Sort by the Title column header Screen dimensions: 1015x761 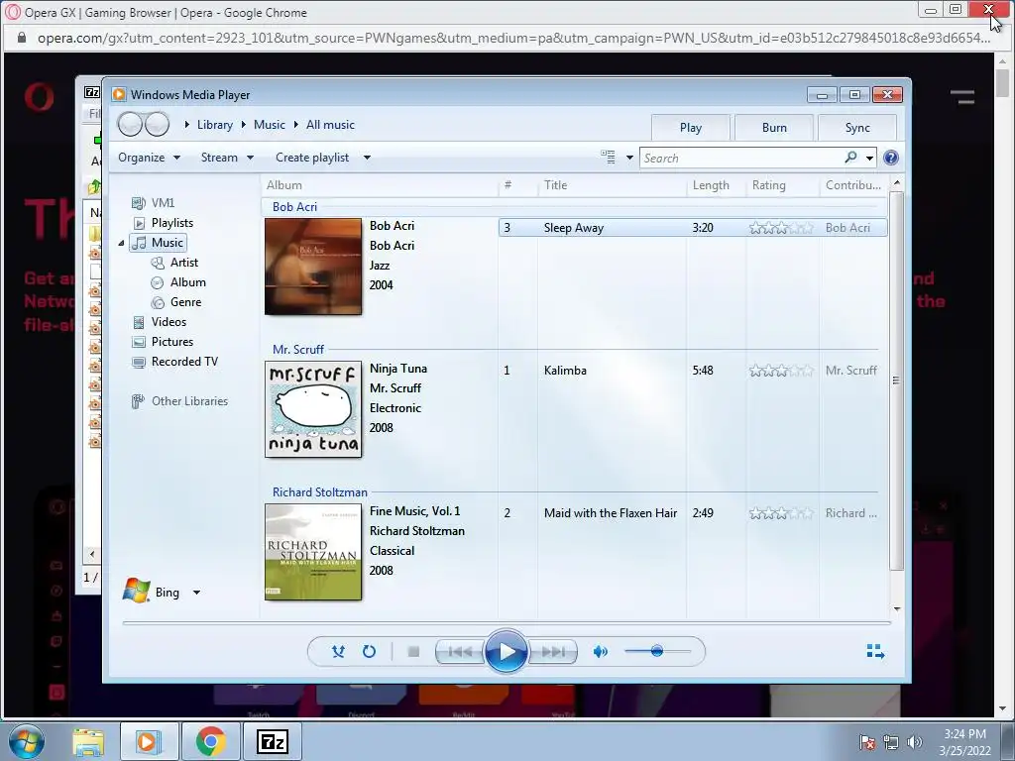click(x=611, y=185)
